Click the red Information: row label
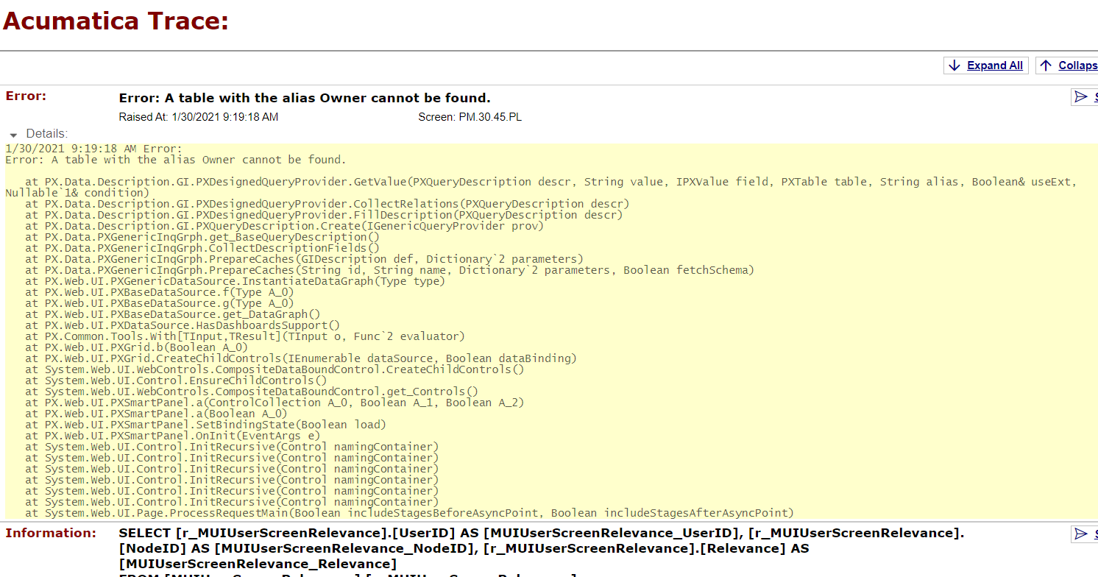Image resolution: width=1098 pixels, height=577 pixels. 51,533
